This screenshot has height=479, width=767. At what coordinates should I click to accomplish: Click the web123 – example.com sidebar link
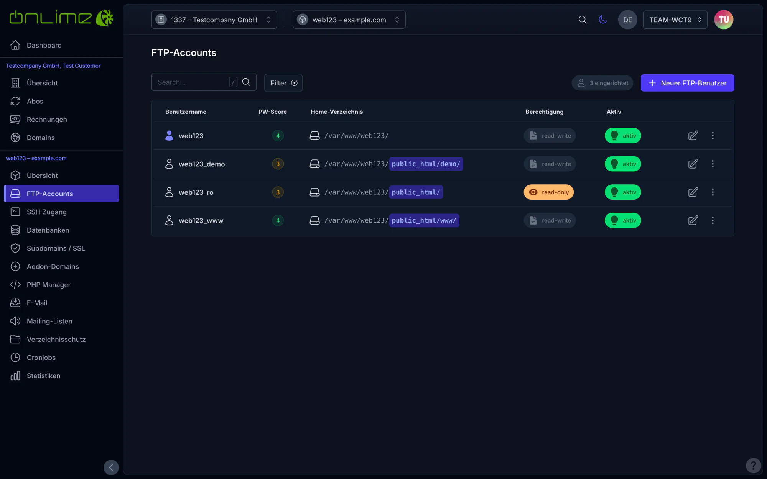[36, 158]
